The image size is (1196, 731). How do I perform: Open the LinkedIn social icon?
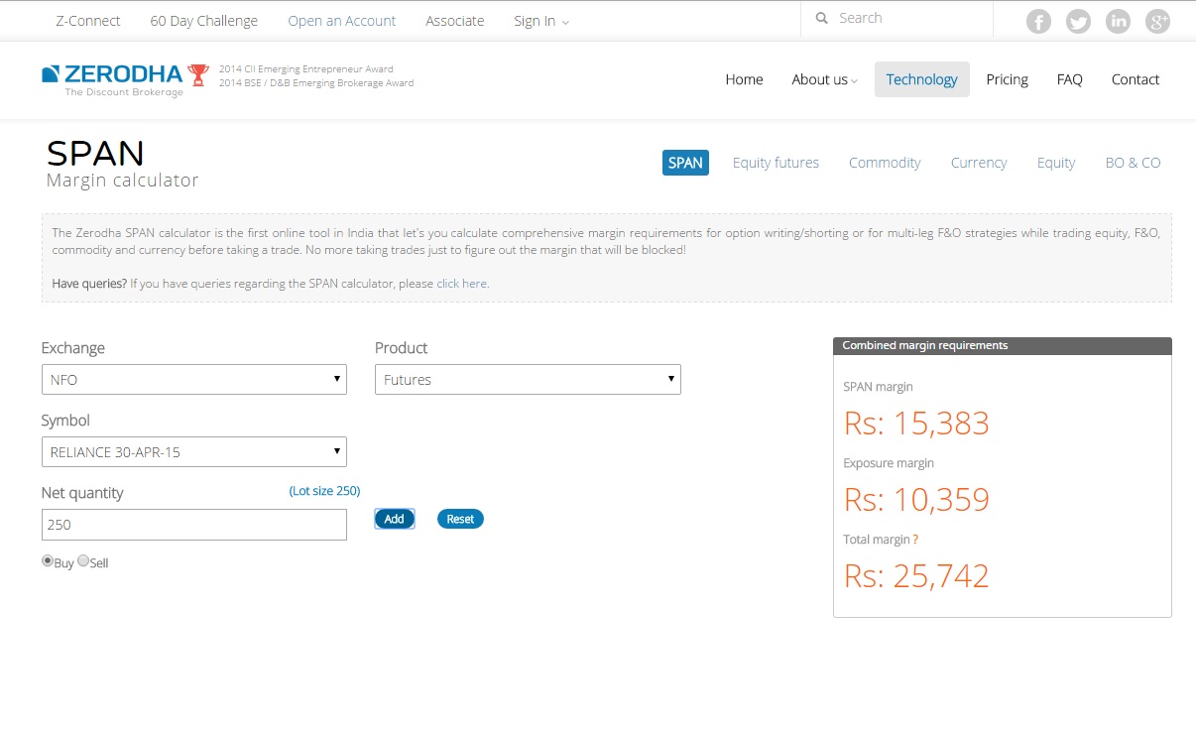tap(1118, 21)
